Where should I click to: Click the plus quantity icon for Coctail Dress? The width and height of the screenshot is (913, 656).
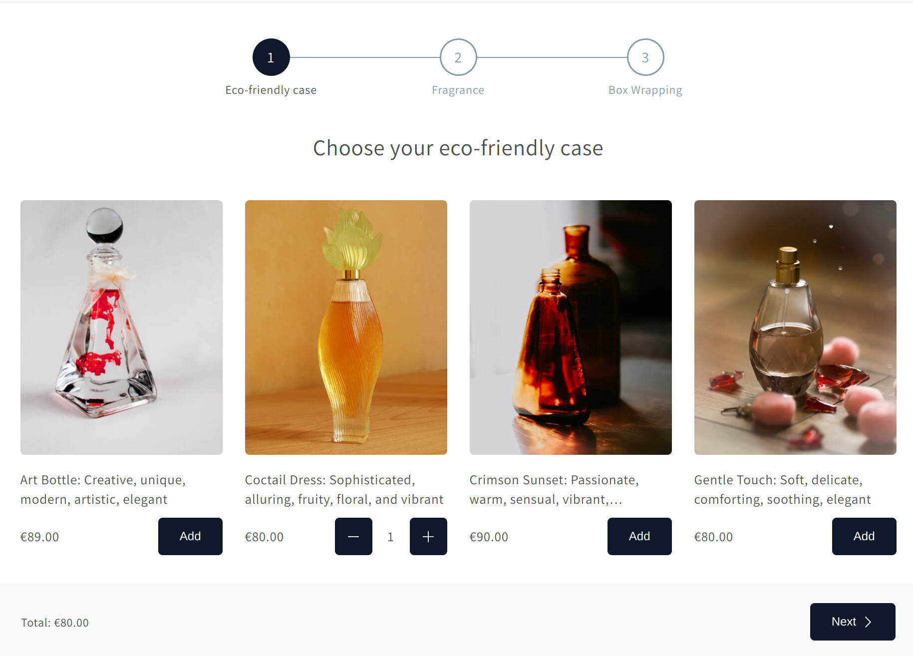pyautogui.click(x=428, y=537)
